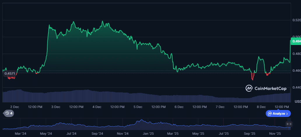The width and height of the screenshot is (301, 137).
Task: Select the 8 Dec date on the time axis
Action: pos(261,107)
